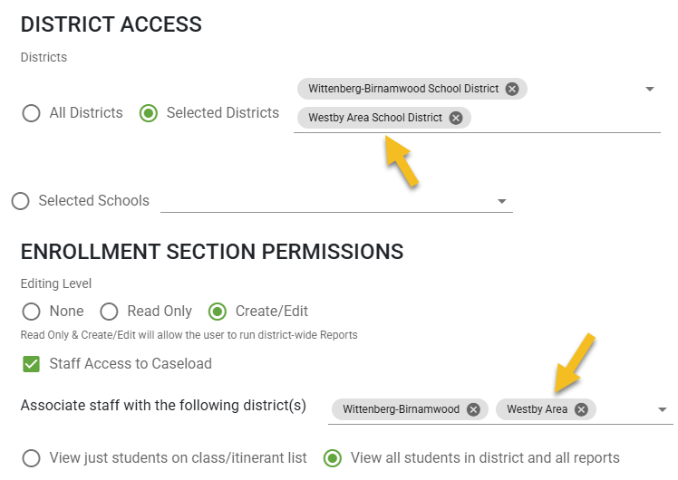Click the Westby Area School District chip label
The height and width of the screenshot is (480, 678).
[375, 118]
